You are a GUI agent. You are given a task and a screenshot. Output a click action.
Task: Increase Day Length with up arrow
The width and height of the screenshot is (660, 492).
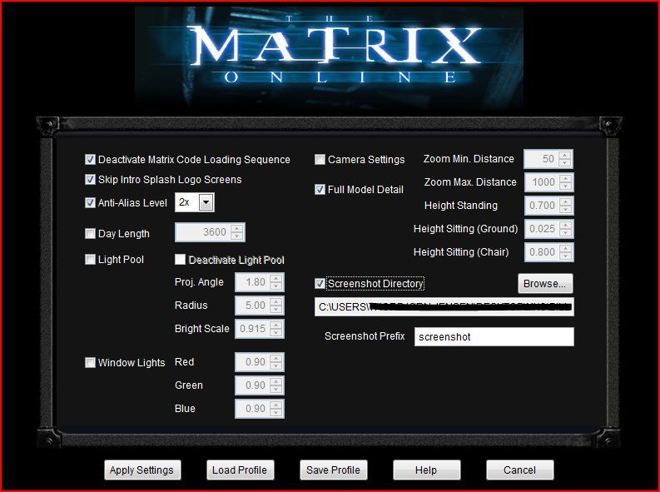coord(237,229)
